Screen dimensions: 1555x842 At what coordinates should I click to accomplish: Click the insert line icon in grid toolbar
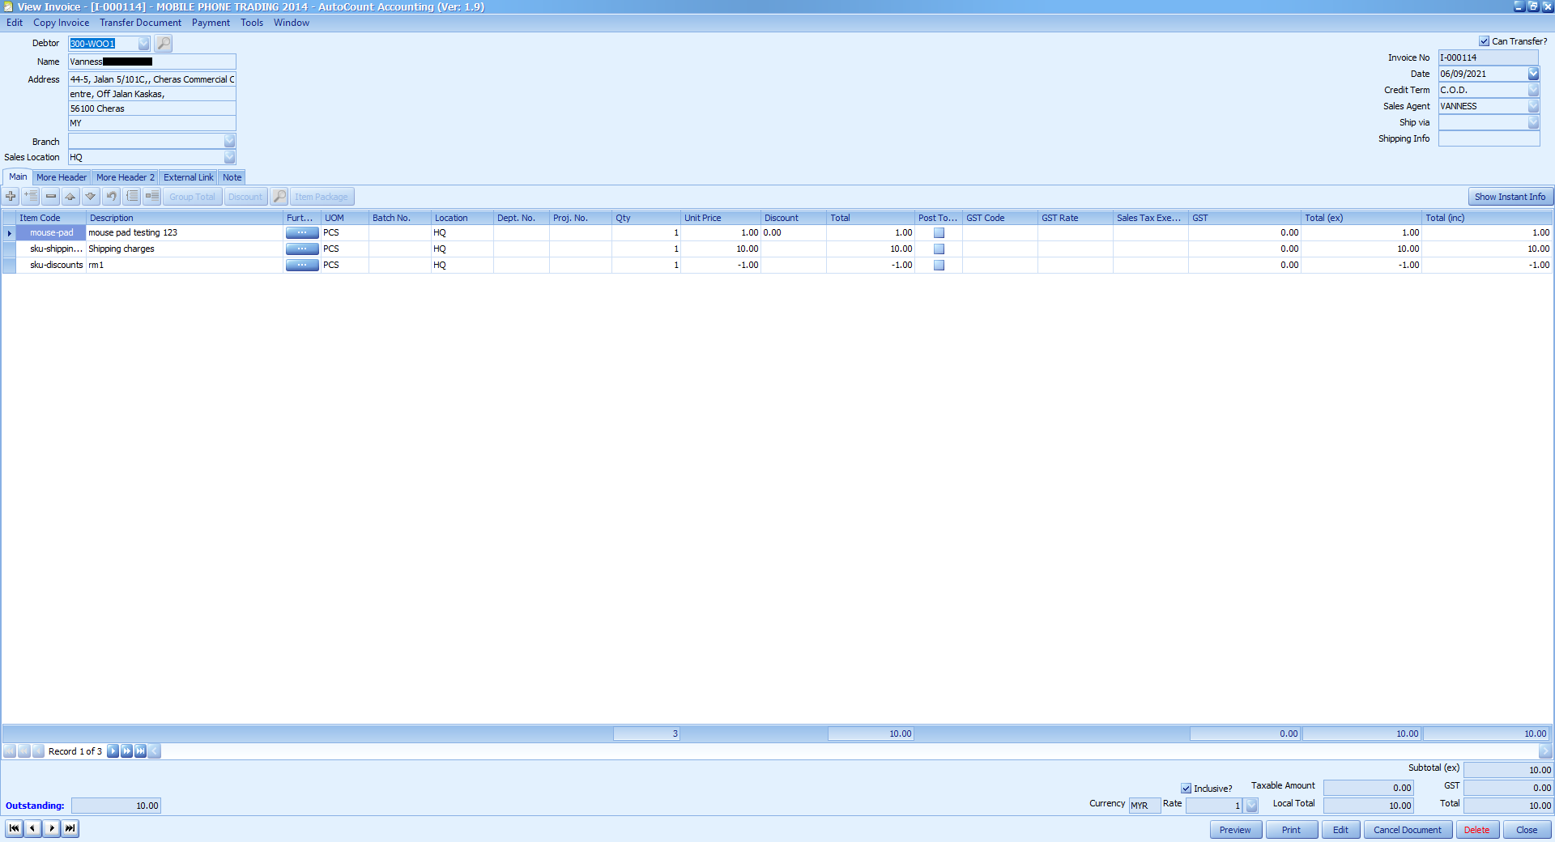[x=31, y=196]
